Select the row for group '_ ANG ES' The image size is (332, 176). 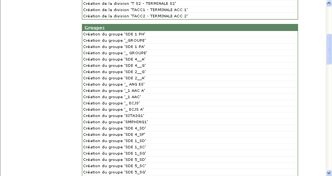[x=190, y=84]
